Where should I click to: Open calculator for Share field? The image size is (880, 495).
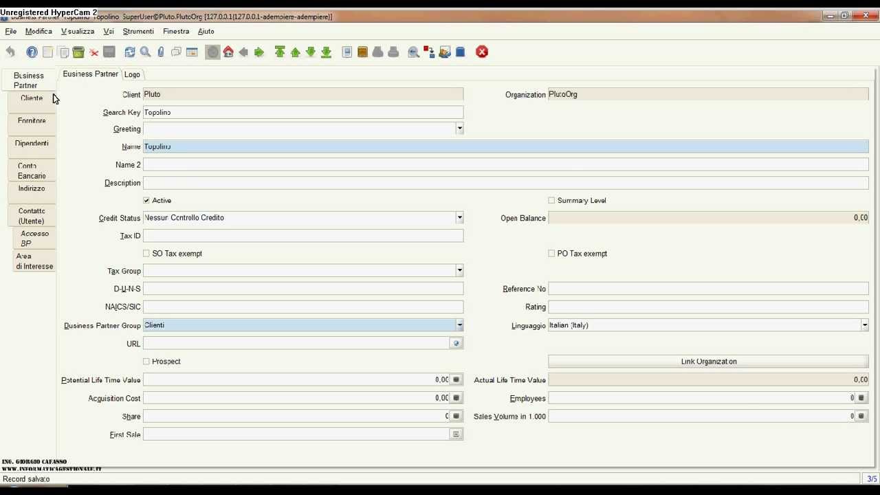456,416
